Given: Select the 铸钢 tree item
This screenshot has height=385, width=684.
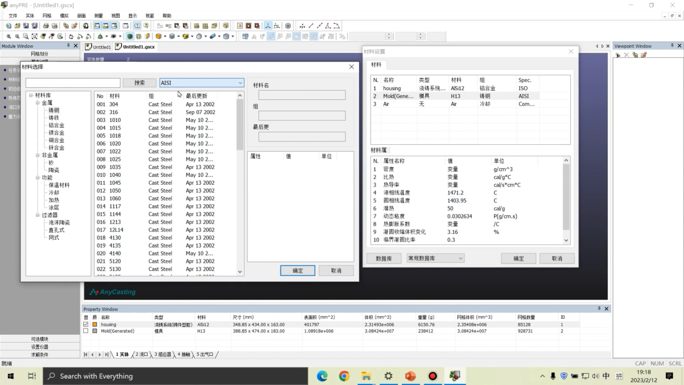Looking at the screenshot, I should tap(54, 111).
